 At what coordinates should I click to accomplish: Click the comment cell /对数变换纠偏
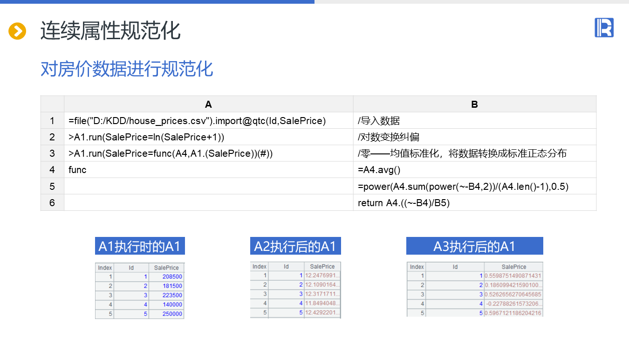[x=474, y=137]
